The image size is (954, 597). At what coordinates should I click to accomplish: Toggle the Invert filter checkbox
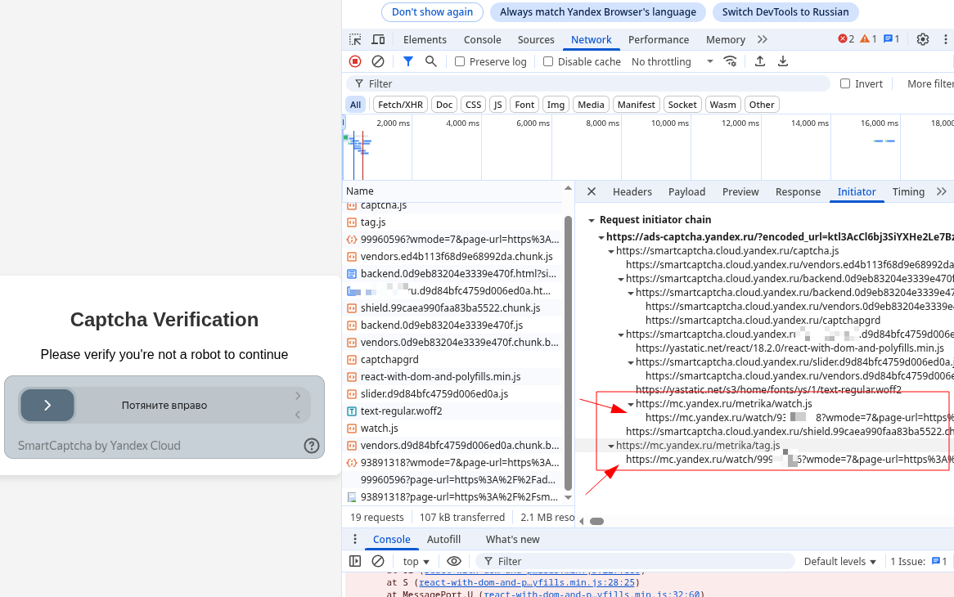tap(845, 83)
